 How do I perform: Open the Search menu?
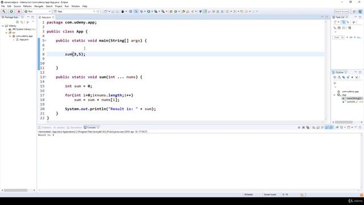point(49,6)
